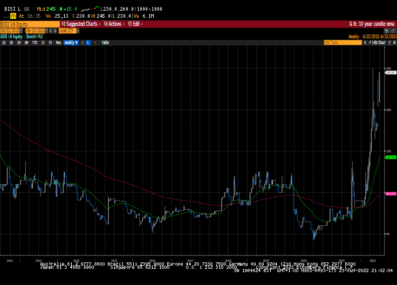
Task: Open the start date calendar picker
Action: 22,30
